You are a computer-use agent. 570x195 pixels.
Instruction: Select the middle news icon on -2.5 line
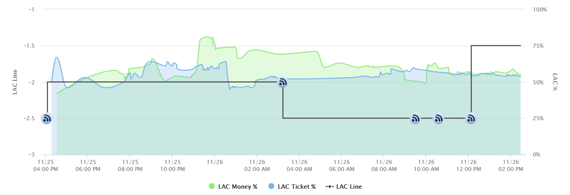tap(439, 118)
